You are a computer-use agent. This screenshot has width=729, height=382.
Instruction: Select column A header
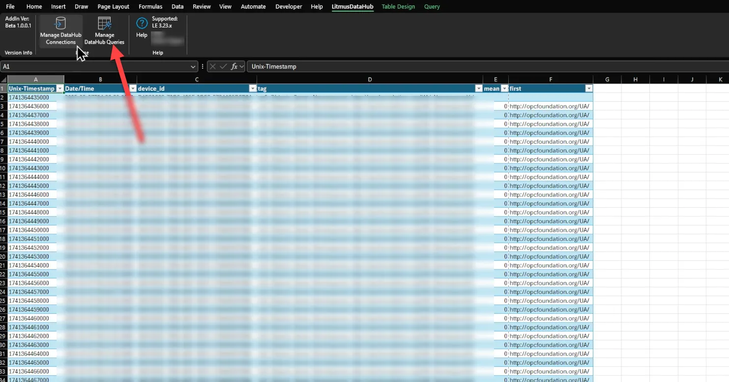(36, 80)
